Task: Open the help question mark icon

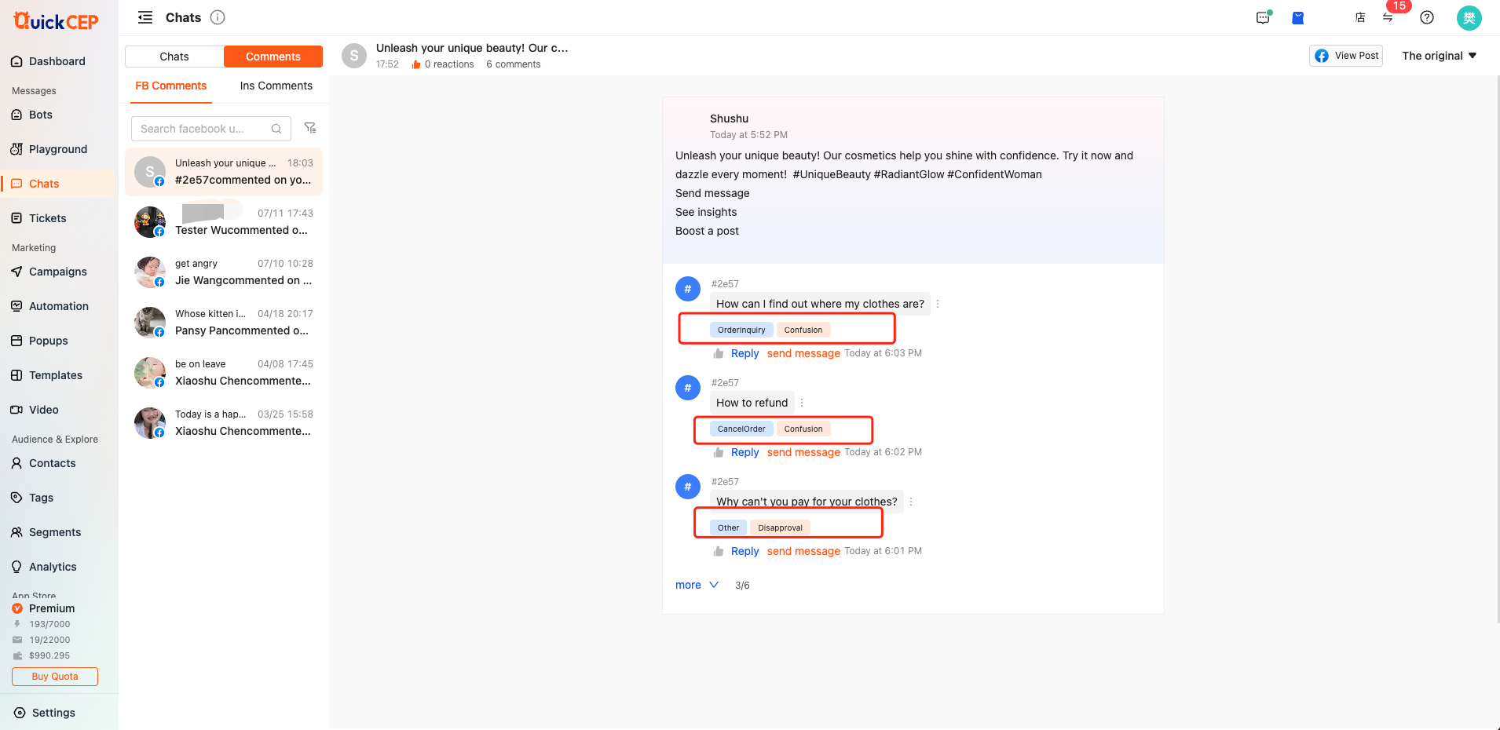Action: click(x=1427, y=17)
